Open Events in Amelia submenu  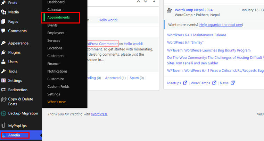point(52,25)
